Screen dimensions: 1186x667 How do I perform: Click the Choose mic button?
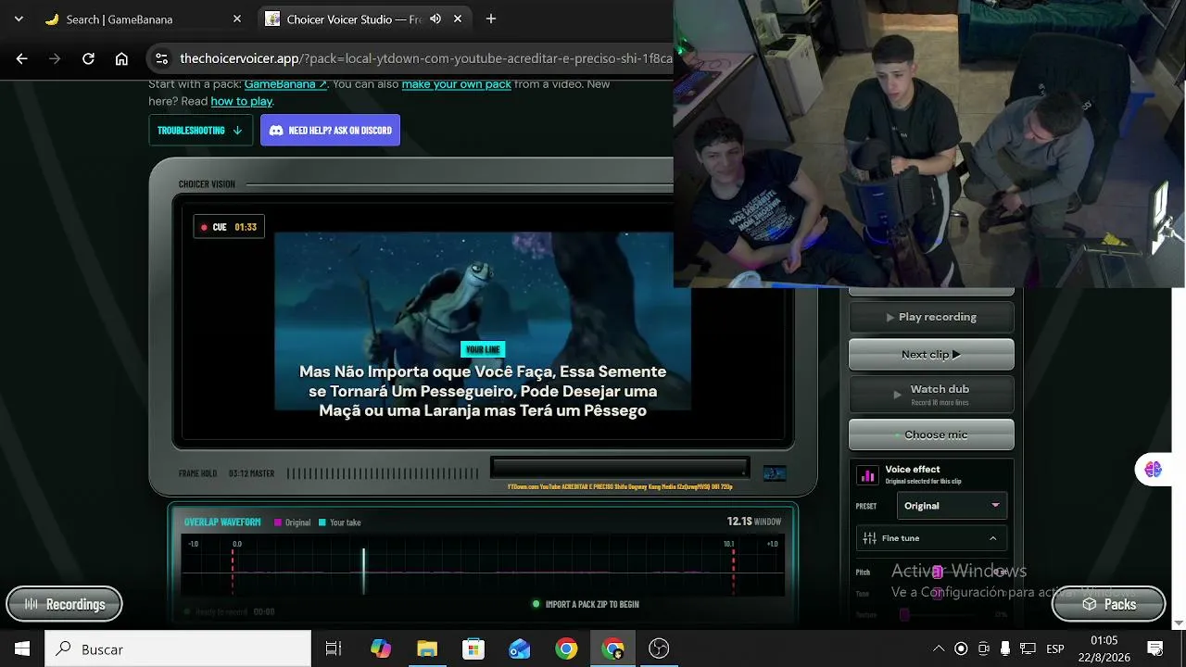931,434
